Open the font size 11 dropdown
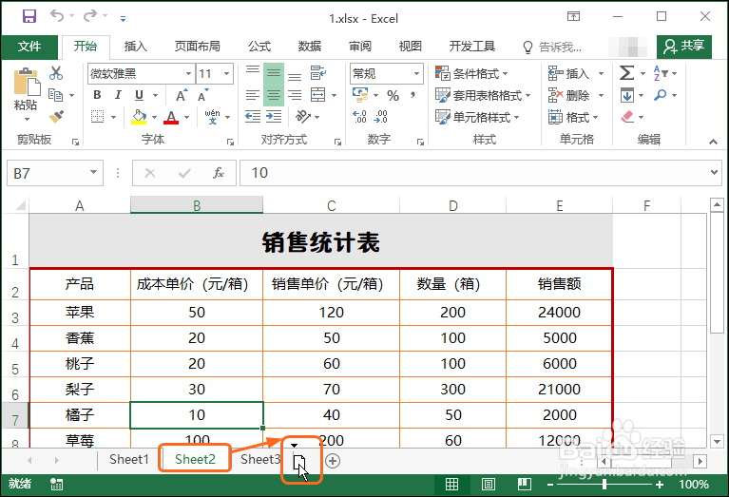Image resolution: width=729 pixels, height=497 pixels. point(227,73)
